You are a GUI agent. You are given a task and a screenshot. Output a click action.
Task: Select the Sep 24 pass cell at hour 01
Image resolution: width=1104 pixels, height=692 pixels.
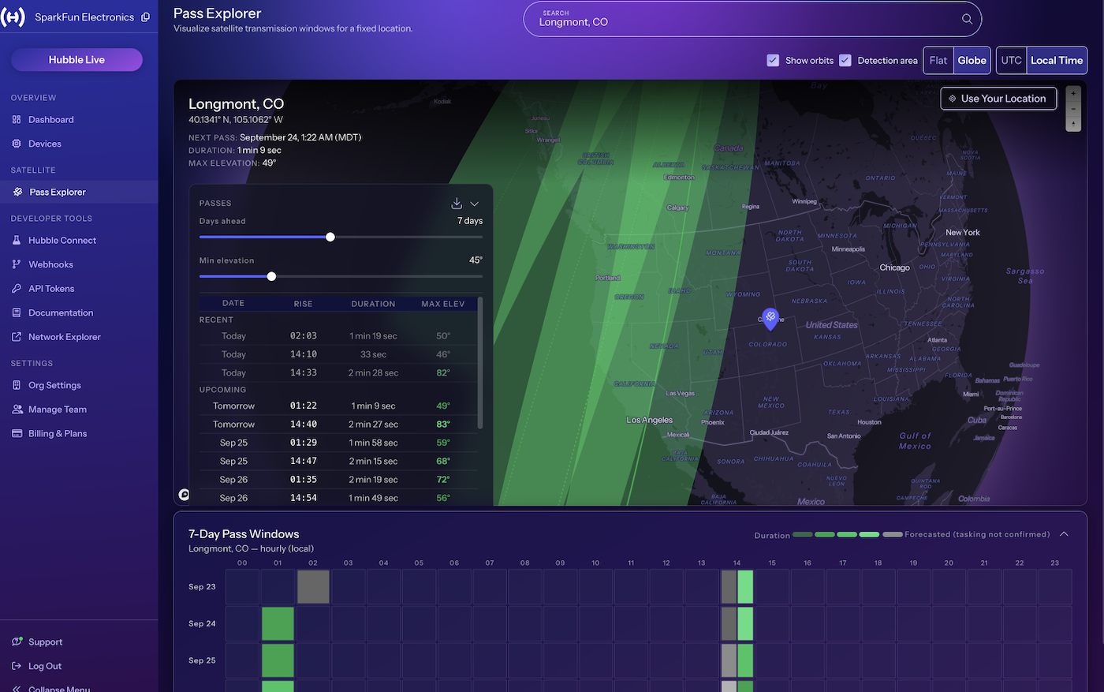tap(278, 623)
